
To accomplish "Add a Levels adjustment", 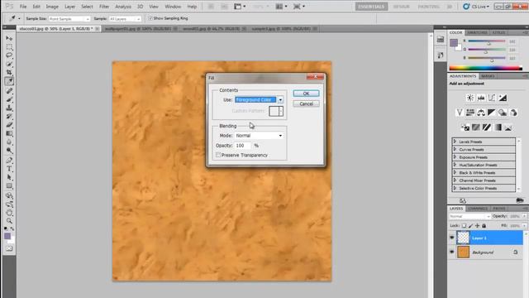I will pyautogui.click(x=481, y=98).
